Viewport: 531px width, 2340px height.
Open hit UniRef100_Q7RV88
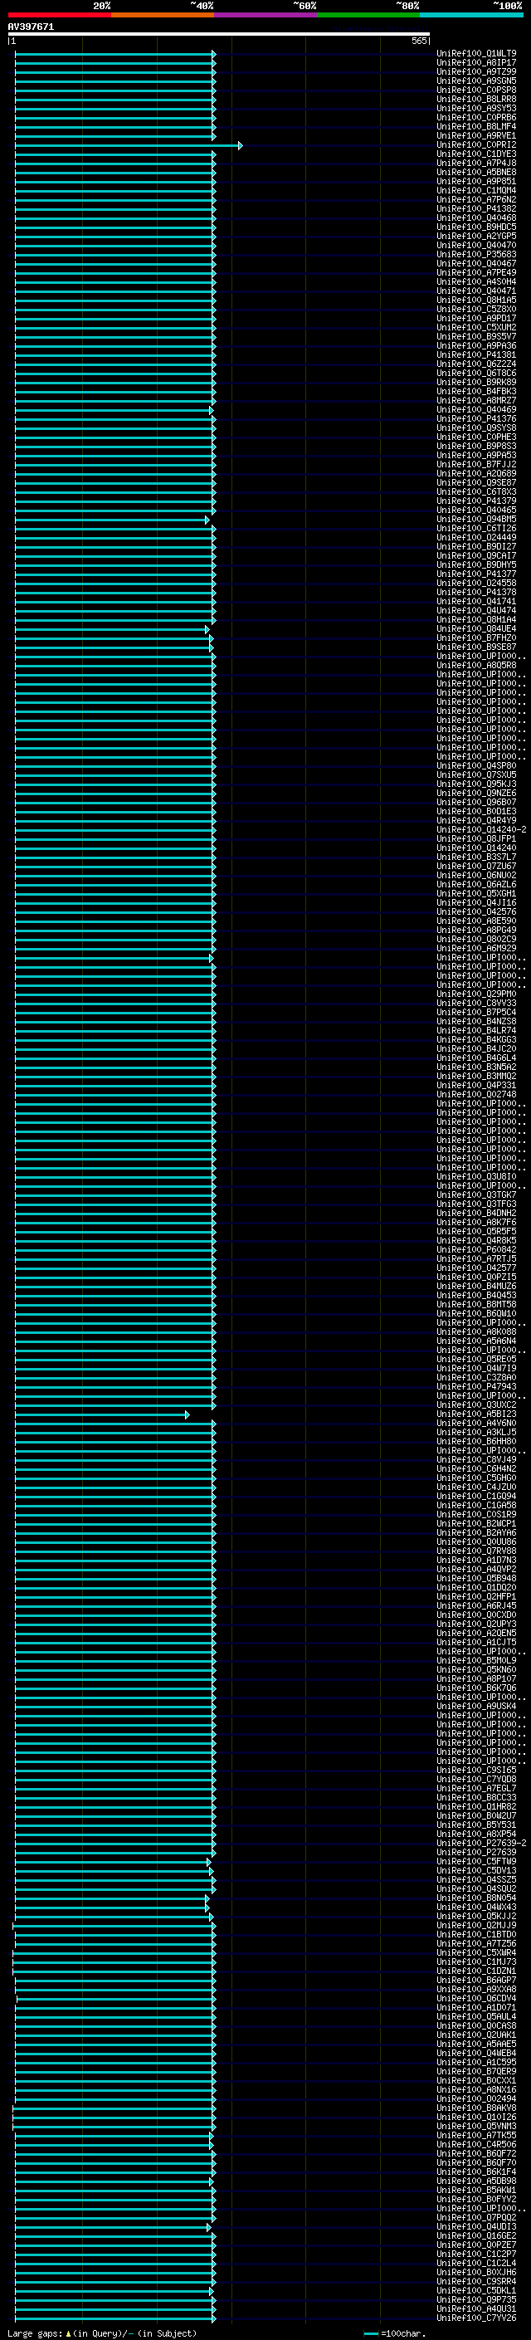coord(476,1551)
